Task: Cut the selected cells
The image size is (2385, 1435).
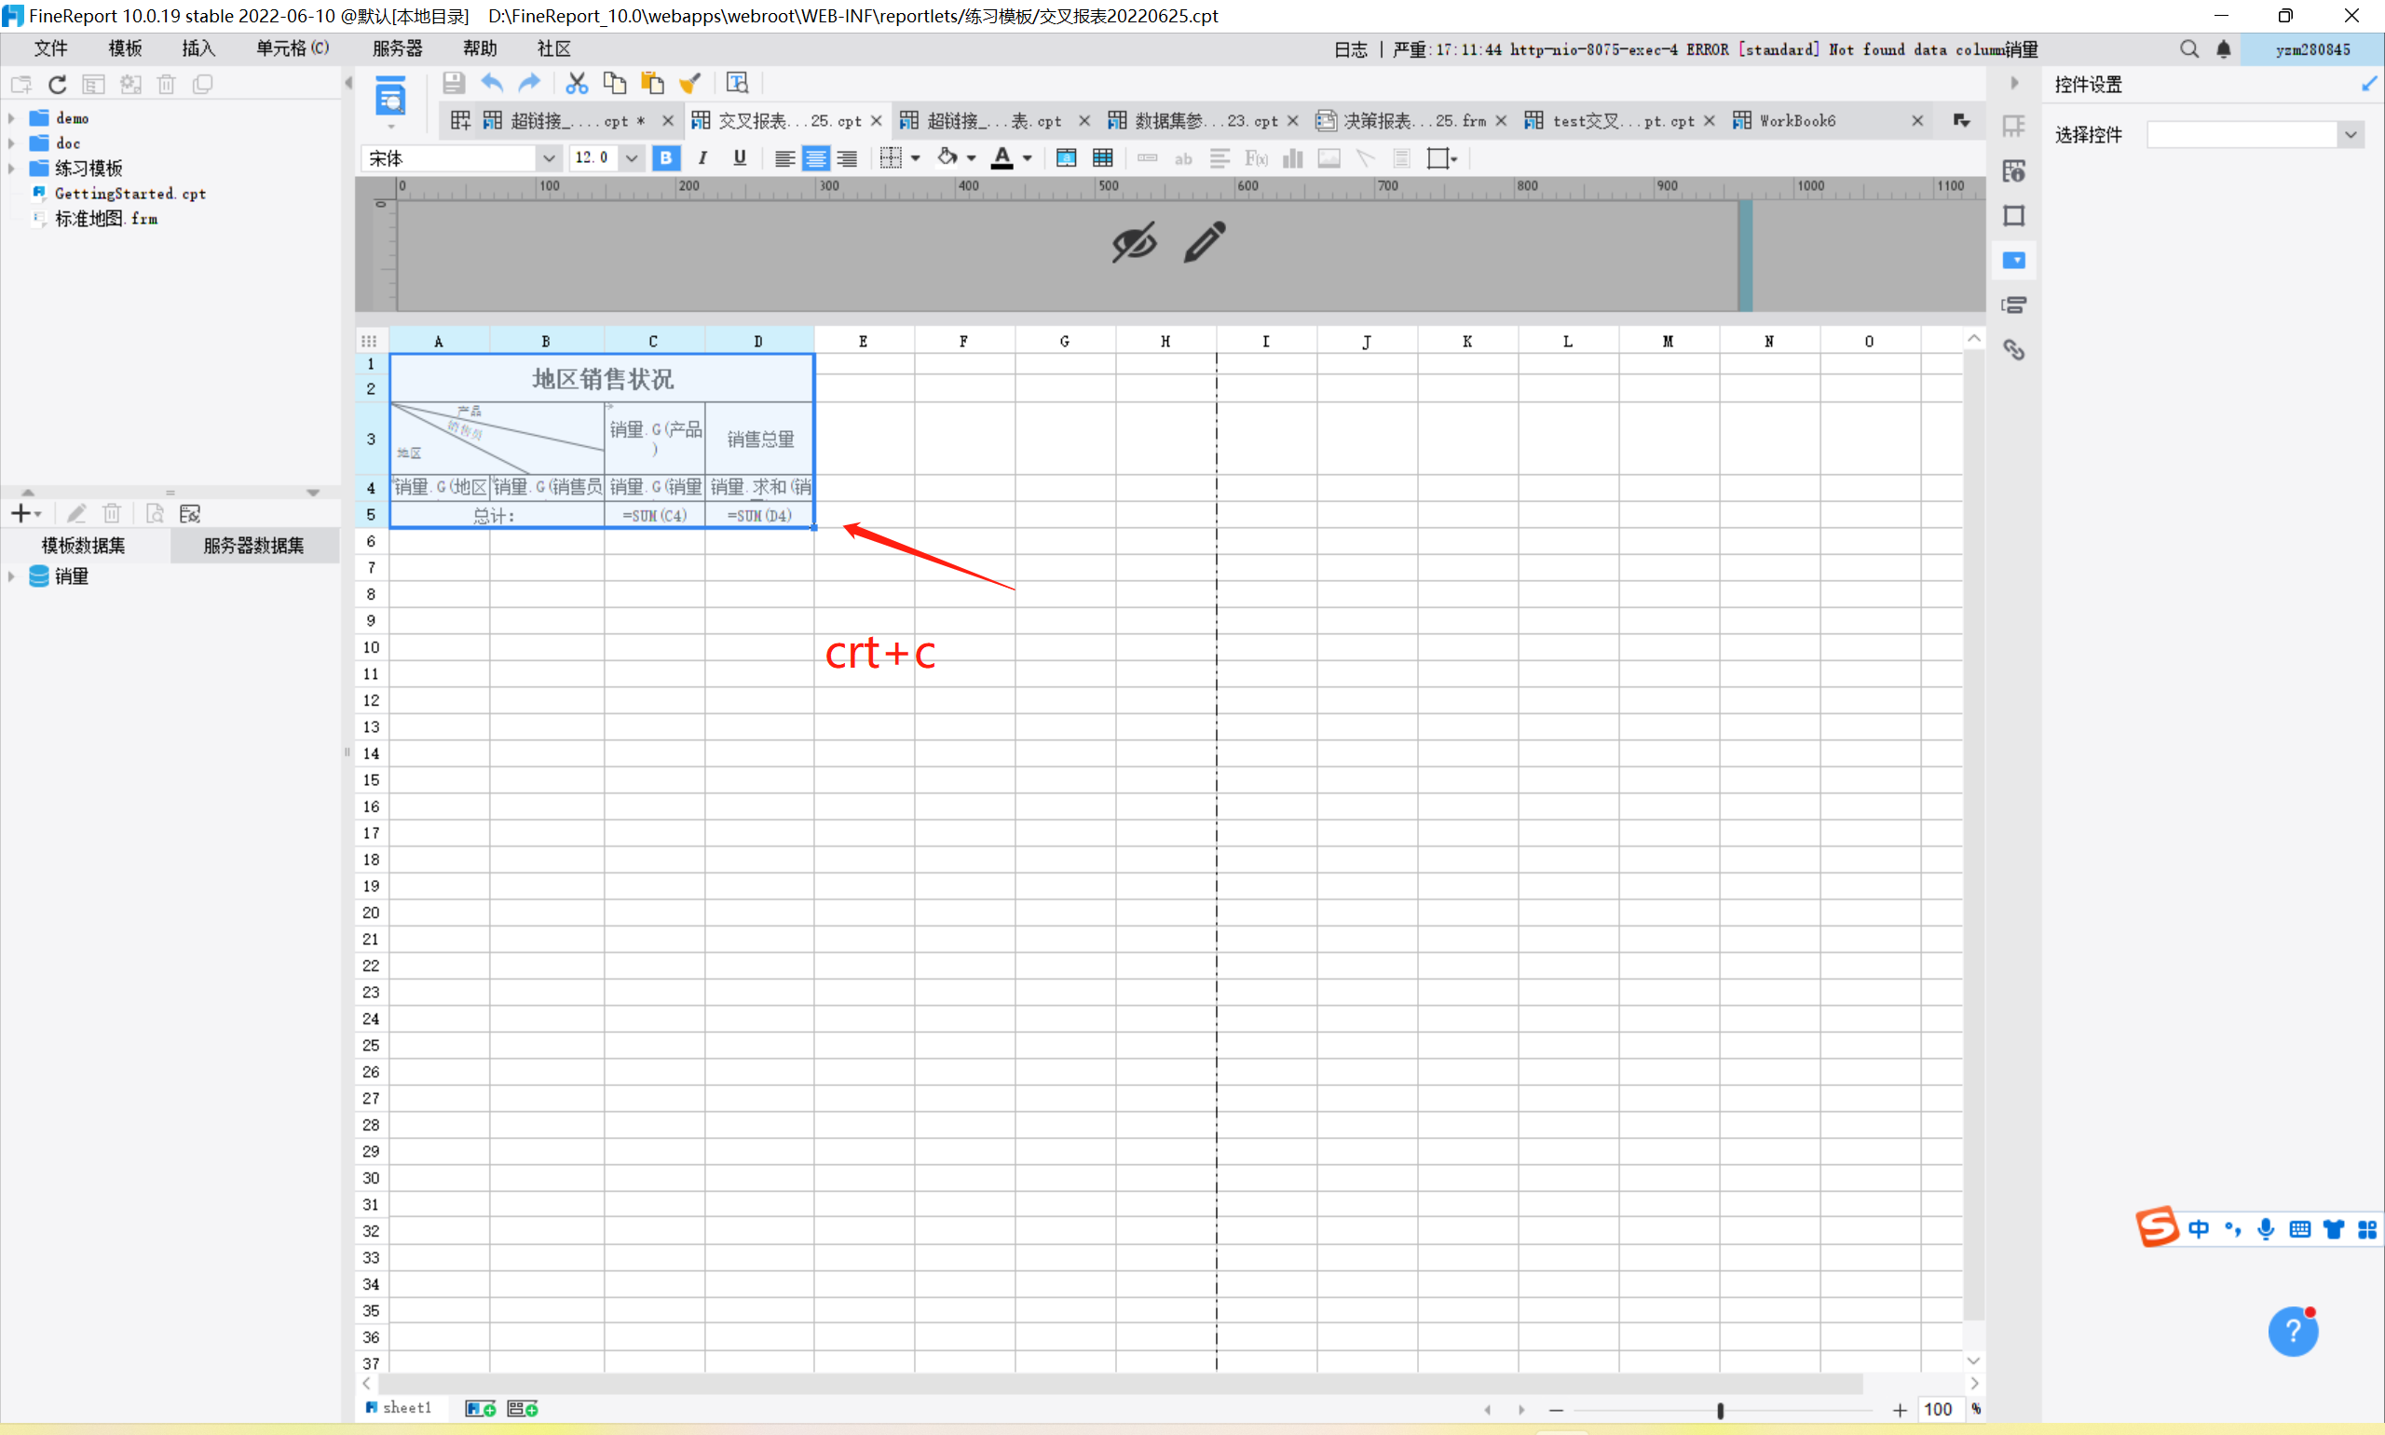Action: (x=577, y=83)
